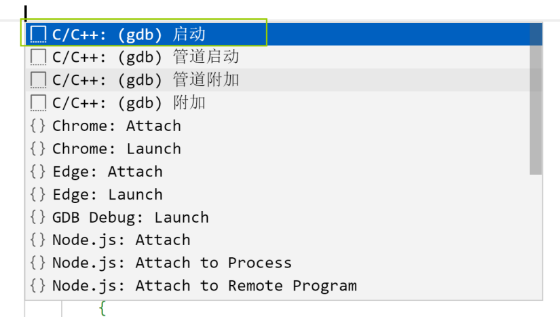Click braces icon beside GDB Debug: Launch
Screen dimensions: 560x317
38,217
